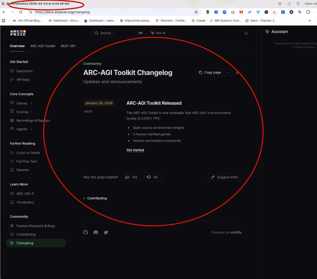Open the Claude bookmark in the bookmarks bar
Screen dimensions: 317x279
point(198,21)
